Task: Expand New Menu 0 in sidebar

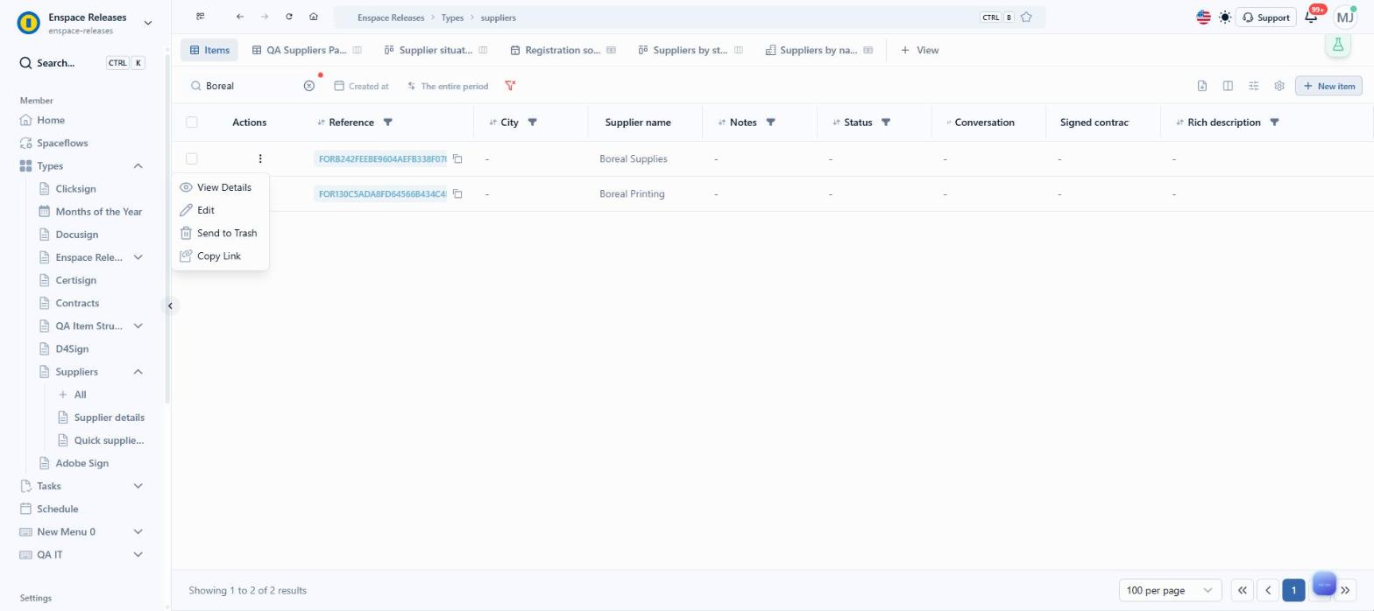Action: [138, 531]
